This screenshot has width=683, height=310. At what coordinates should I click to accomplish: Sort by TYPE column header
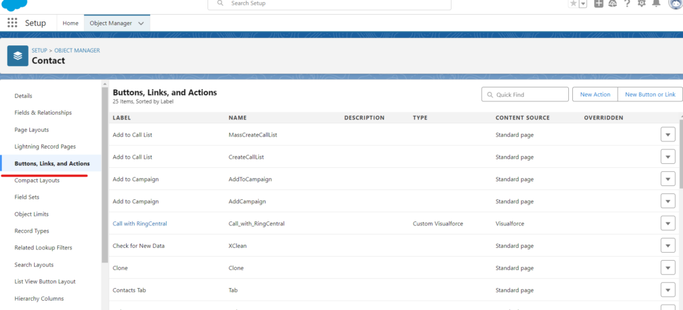[x=420, y=118]
